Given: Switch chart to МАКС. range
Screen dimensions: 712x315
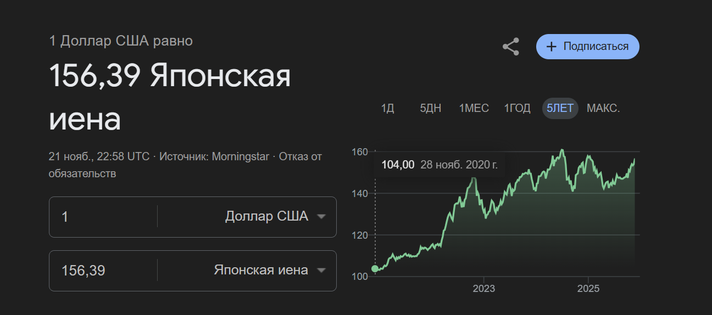Looking at the screenshot, I should [603, 108].
